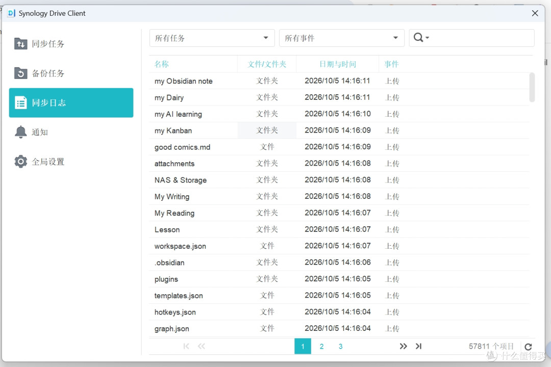Go to the previous log page
551x367 pixels.
coord(202,346)
